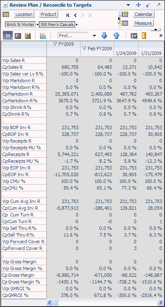Image resolution: width=165 pixels, height=307 pixels.
Task: Collapse the Review Plan window header
Action: (5, 5)
